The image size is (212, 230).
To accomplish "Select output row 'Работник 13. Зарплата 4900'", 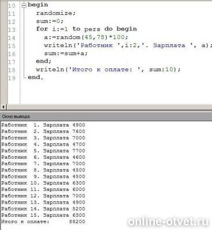I will pyautogui.click(x=43, y=202).
